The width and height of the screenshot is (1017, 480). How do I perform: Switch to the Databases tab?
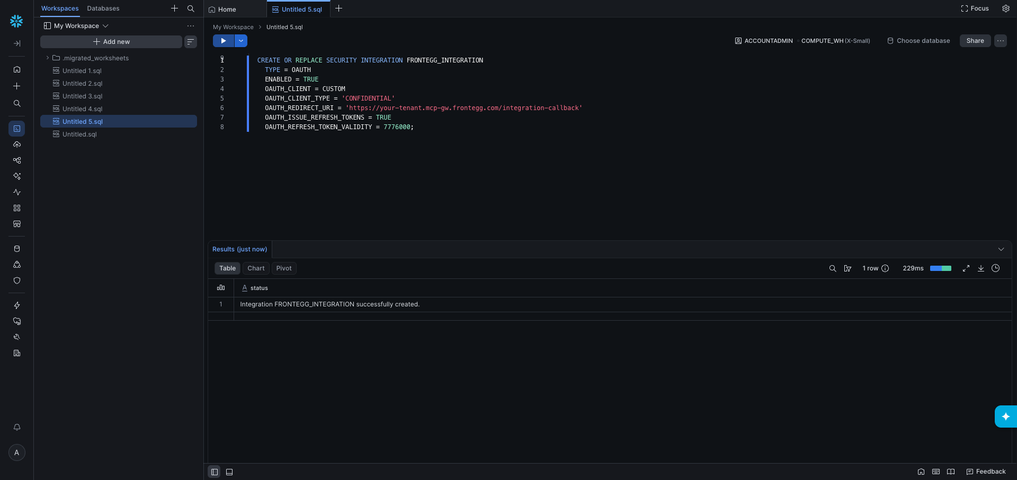[103, 8]
